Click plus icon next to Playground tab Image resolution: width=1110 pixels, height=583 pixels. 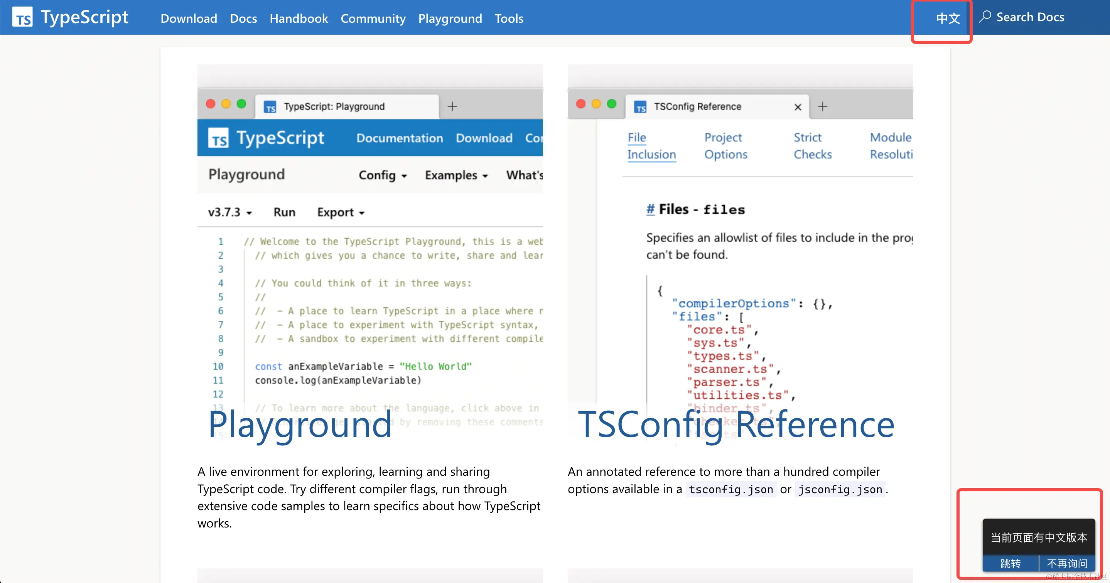click(452, 106)
